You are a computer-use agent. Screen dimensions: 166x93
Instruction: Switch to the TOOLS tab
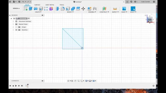[62, 5]
